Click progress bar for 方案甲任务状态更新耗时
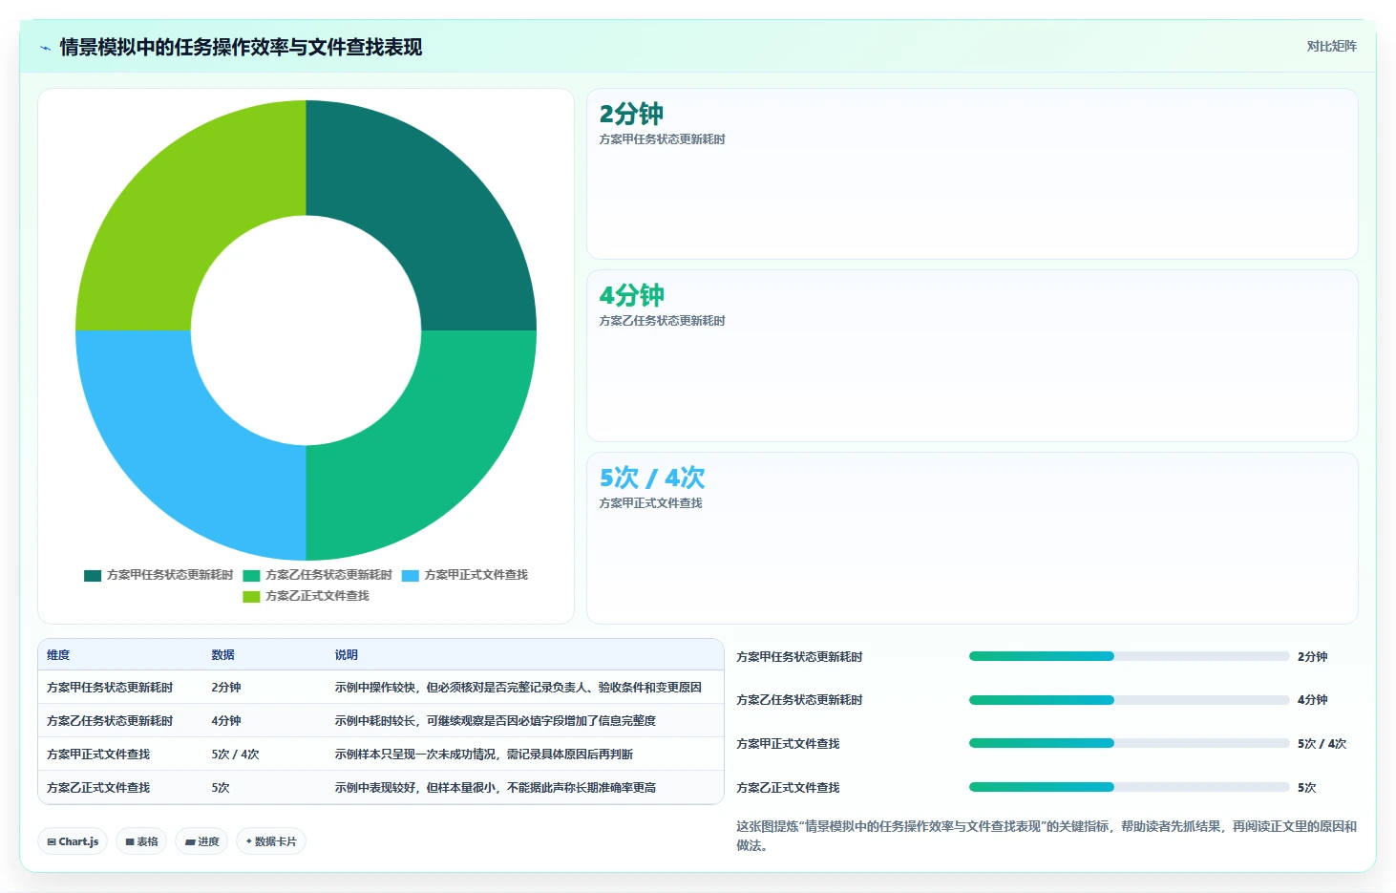Image resolution: width=1396 pixels, height=893 pixels. pyautogui.click(x=1129, y=656)
